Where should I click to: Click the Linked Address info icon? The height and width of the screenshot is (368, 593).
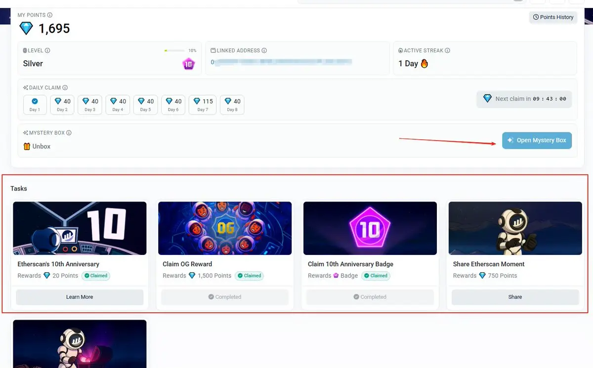264,50
